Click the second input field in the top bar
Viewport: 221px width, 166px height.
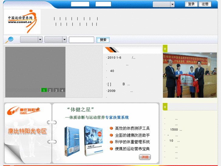pos(103,4)
